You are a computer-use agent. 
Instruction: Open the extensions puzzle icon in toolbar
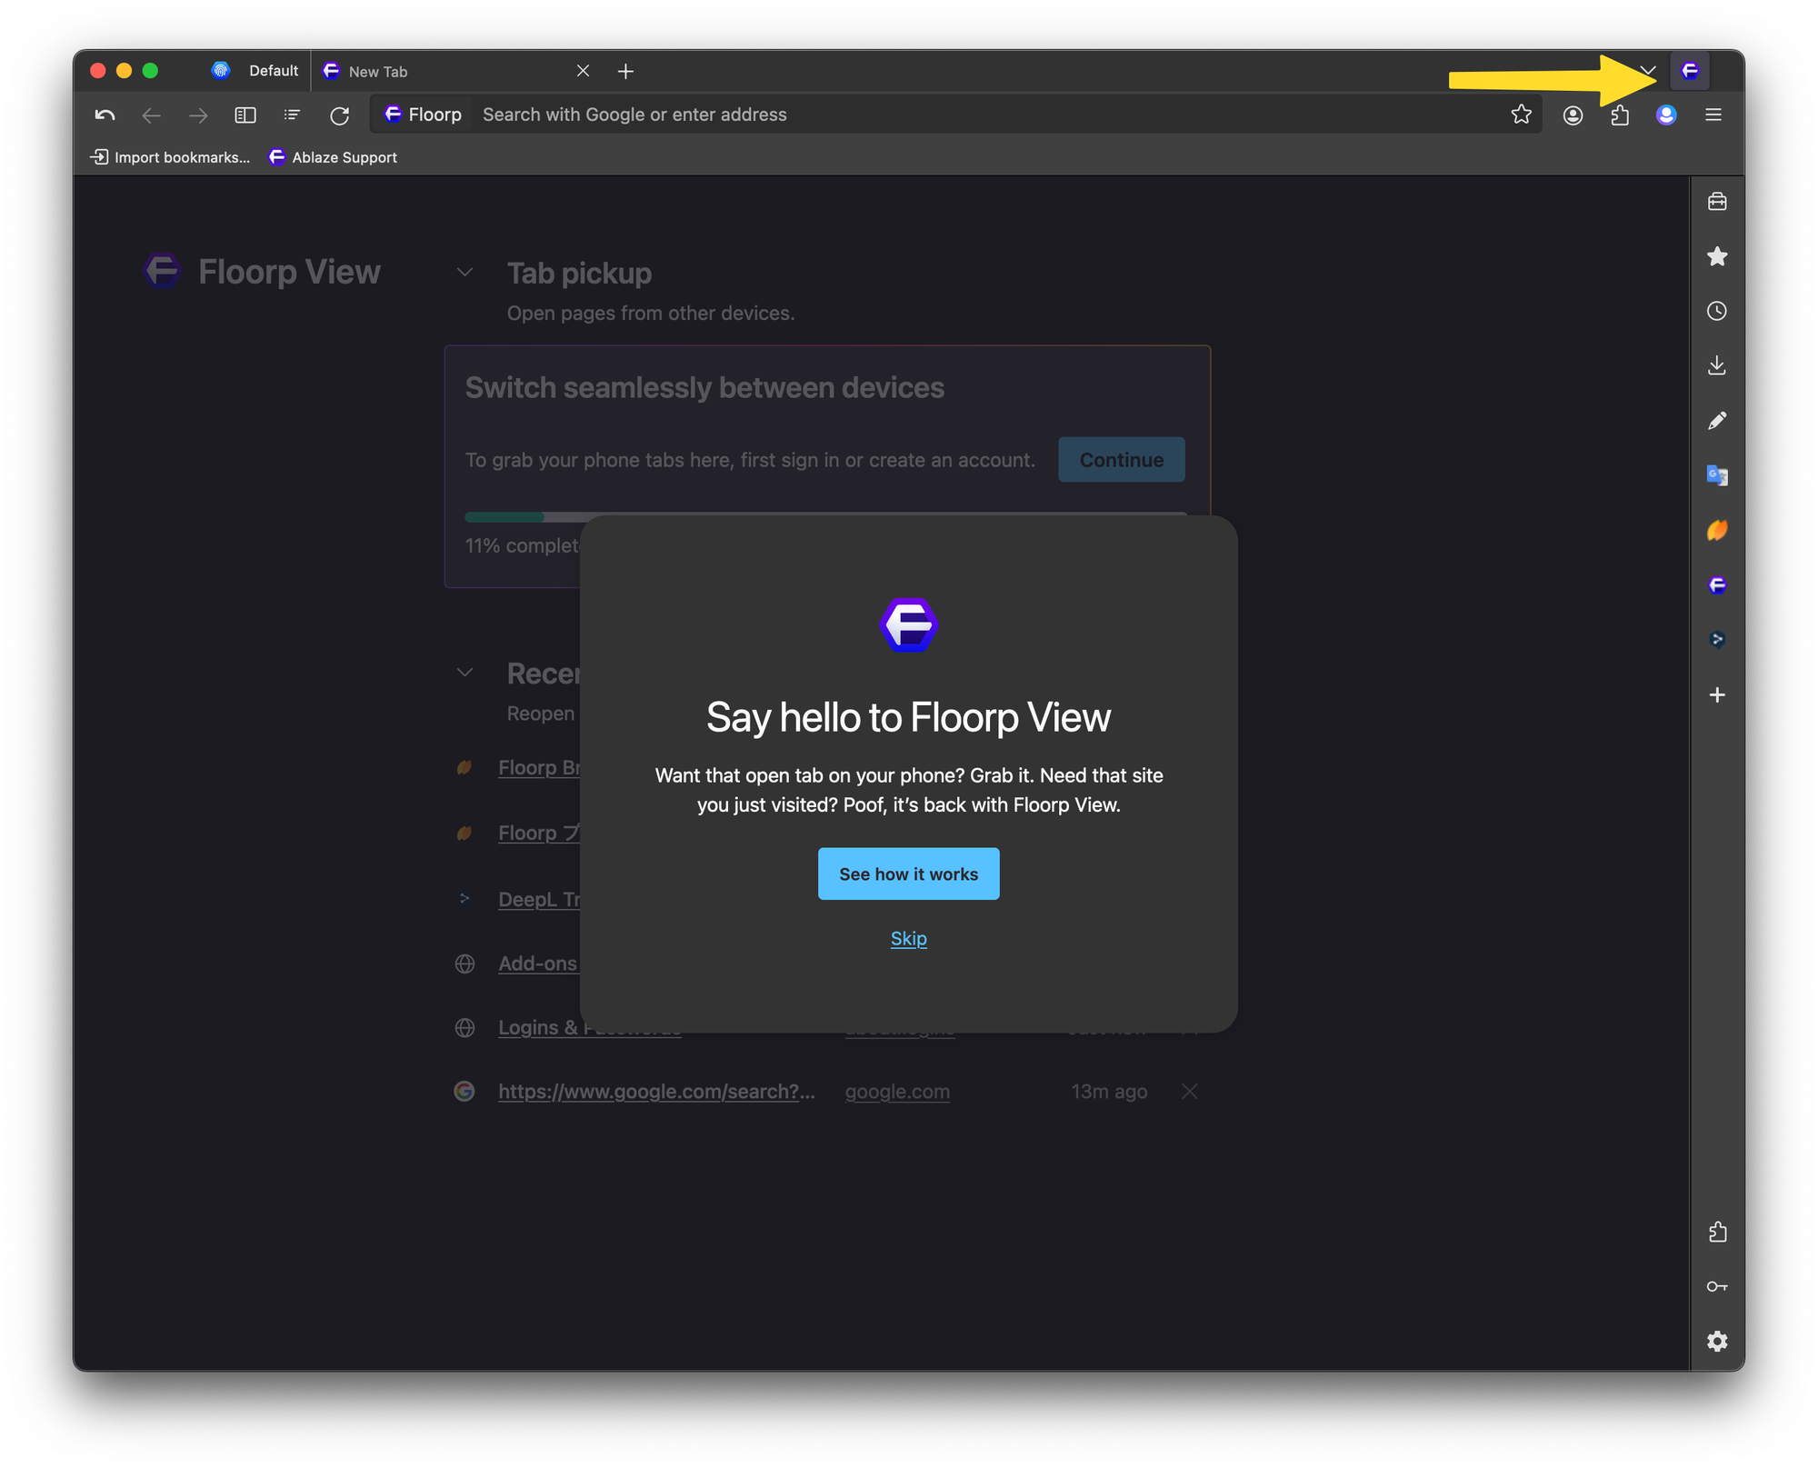point(1620,115)
